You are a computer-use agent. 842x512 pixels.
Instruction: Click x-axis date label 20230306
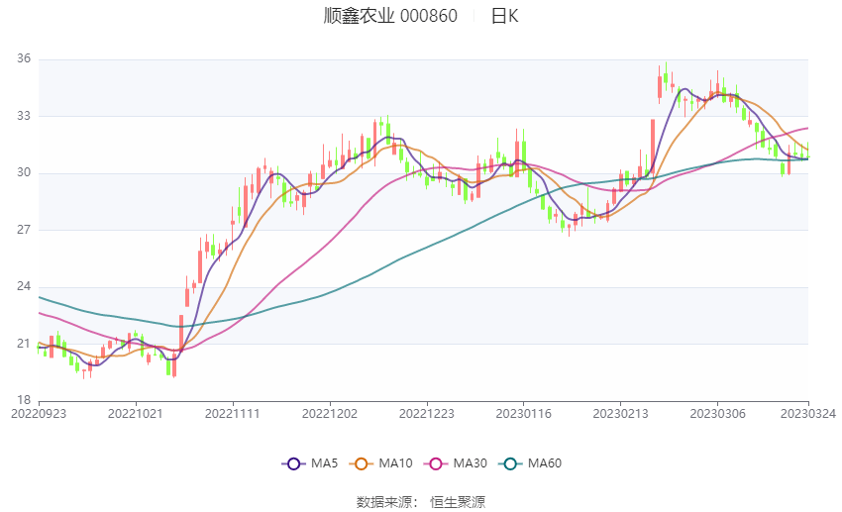[x=717, y=414]
